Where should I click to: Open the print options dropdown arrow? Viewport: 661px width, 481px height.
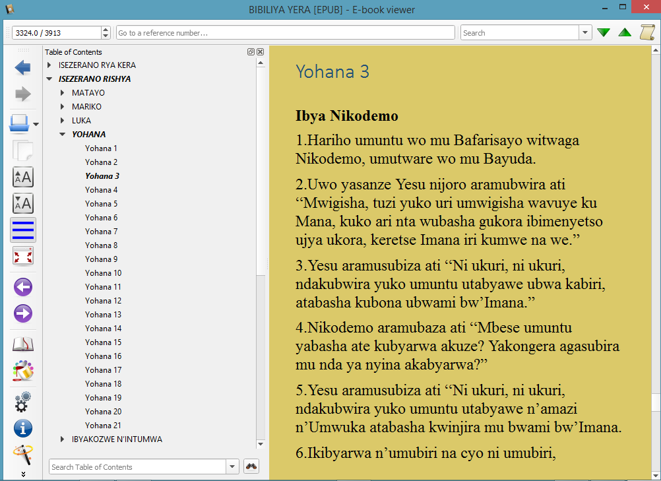coord(36,124)
